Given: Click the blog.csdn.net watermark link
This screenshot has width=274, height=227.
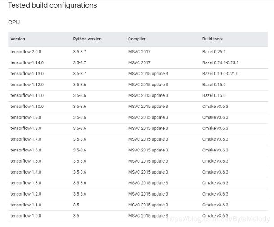Looking at the screenshot, I should click(x=218, y=219).
